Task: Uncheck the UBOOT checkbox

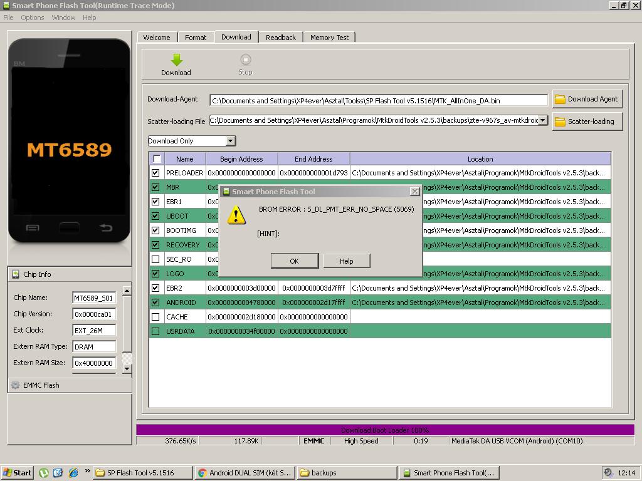Action: (155, 215)
